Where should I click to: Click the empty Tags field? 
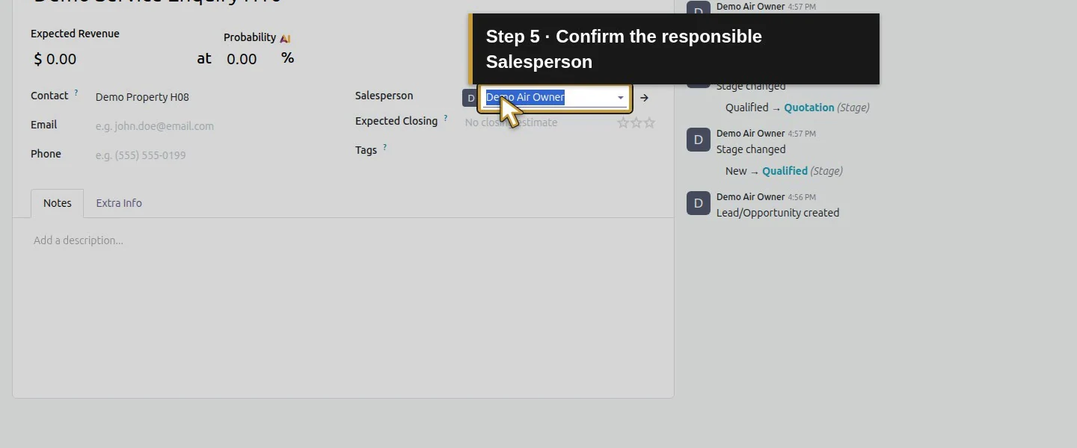pos(559,152)
